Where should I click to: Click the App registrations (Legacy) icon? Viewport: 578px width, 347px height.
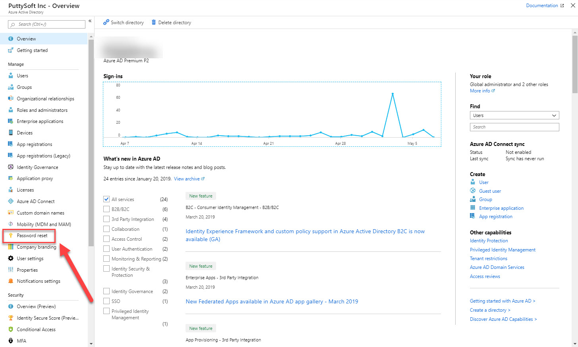point(11,155)
